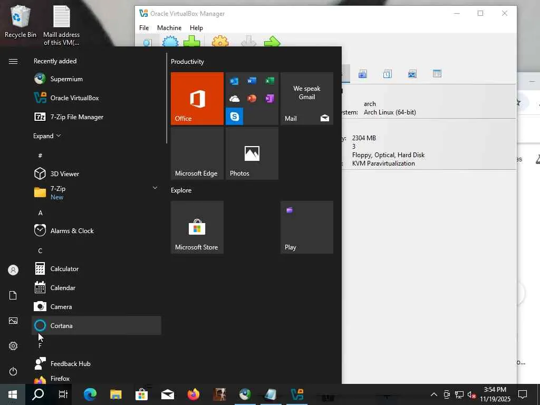Click the muted volume icon in the tray
This screenshot has height=405, width=540.
coord(471,394)
